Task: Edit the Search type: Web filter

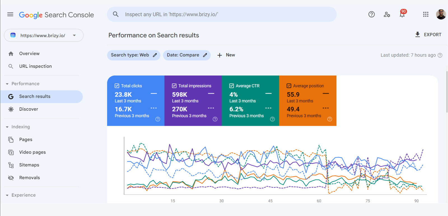Action: click(x=134, y=55)
